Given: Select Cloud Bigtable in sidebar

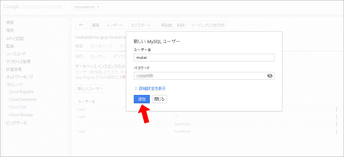Looking at the screenshot, I should pos(21,92).
